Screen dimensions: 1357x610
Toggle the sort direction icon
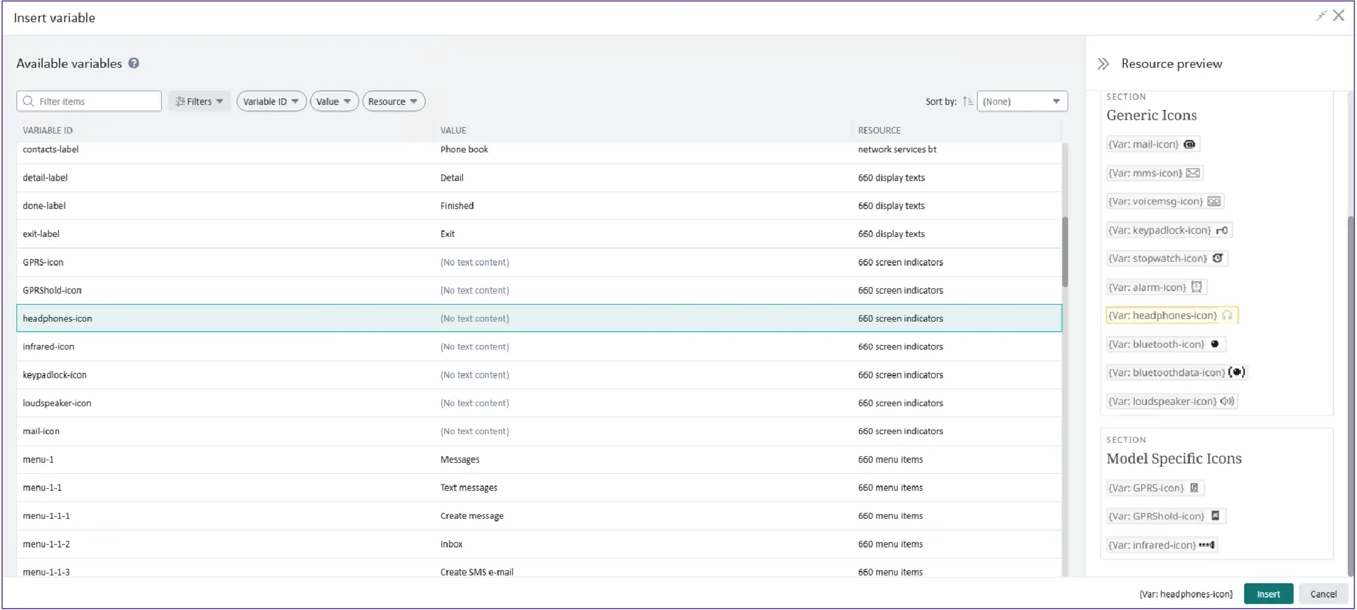click(x=967, y=102)
